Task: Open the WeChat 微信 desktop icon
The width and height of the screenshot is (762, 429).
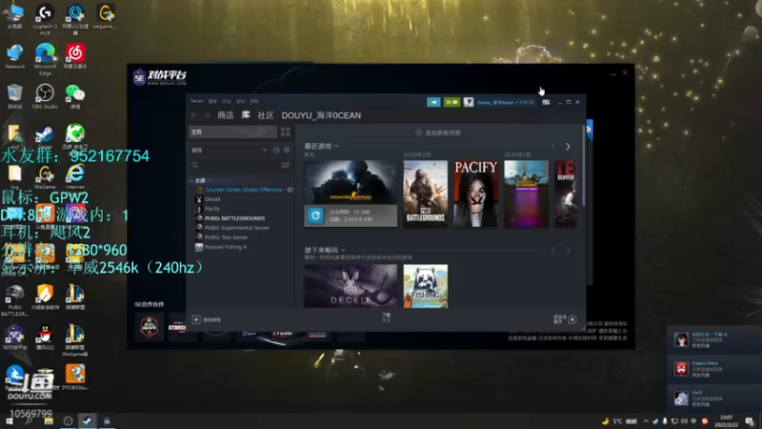Action: (75, 96)
